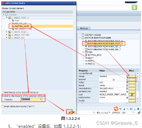Collapse the CONTEXT root node
Viewport: 142px width, 128px height.
coord(4,14)
